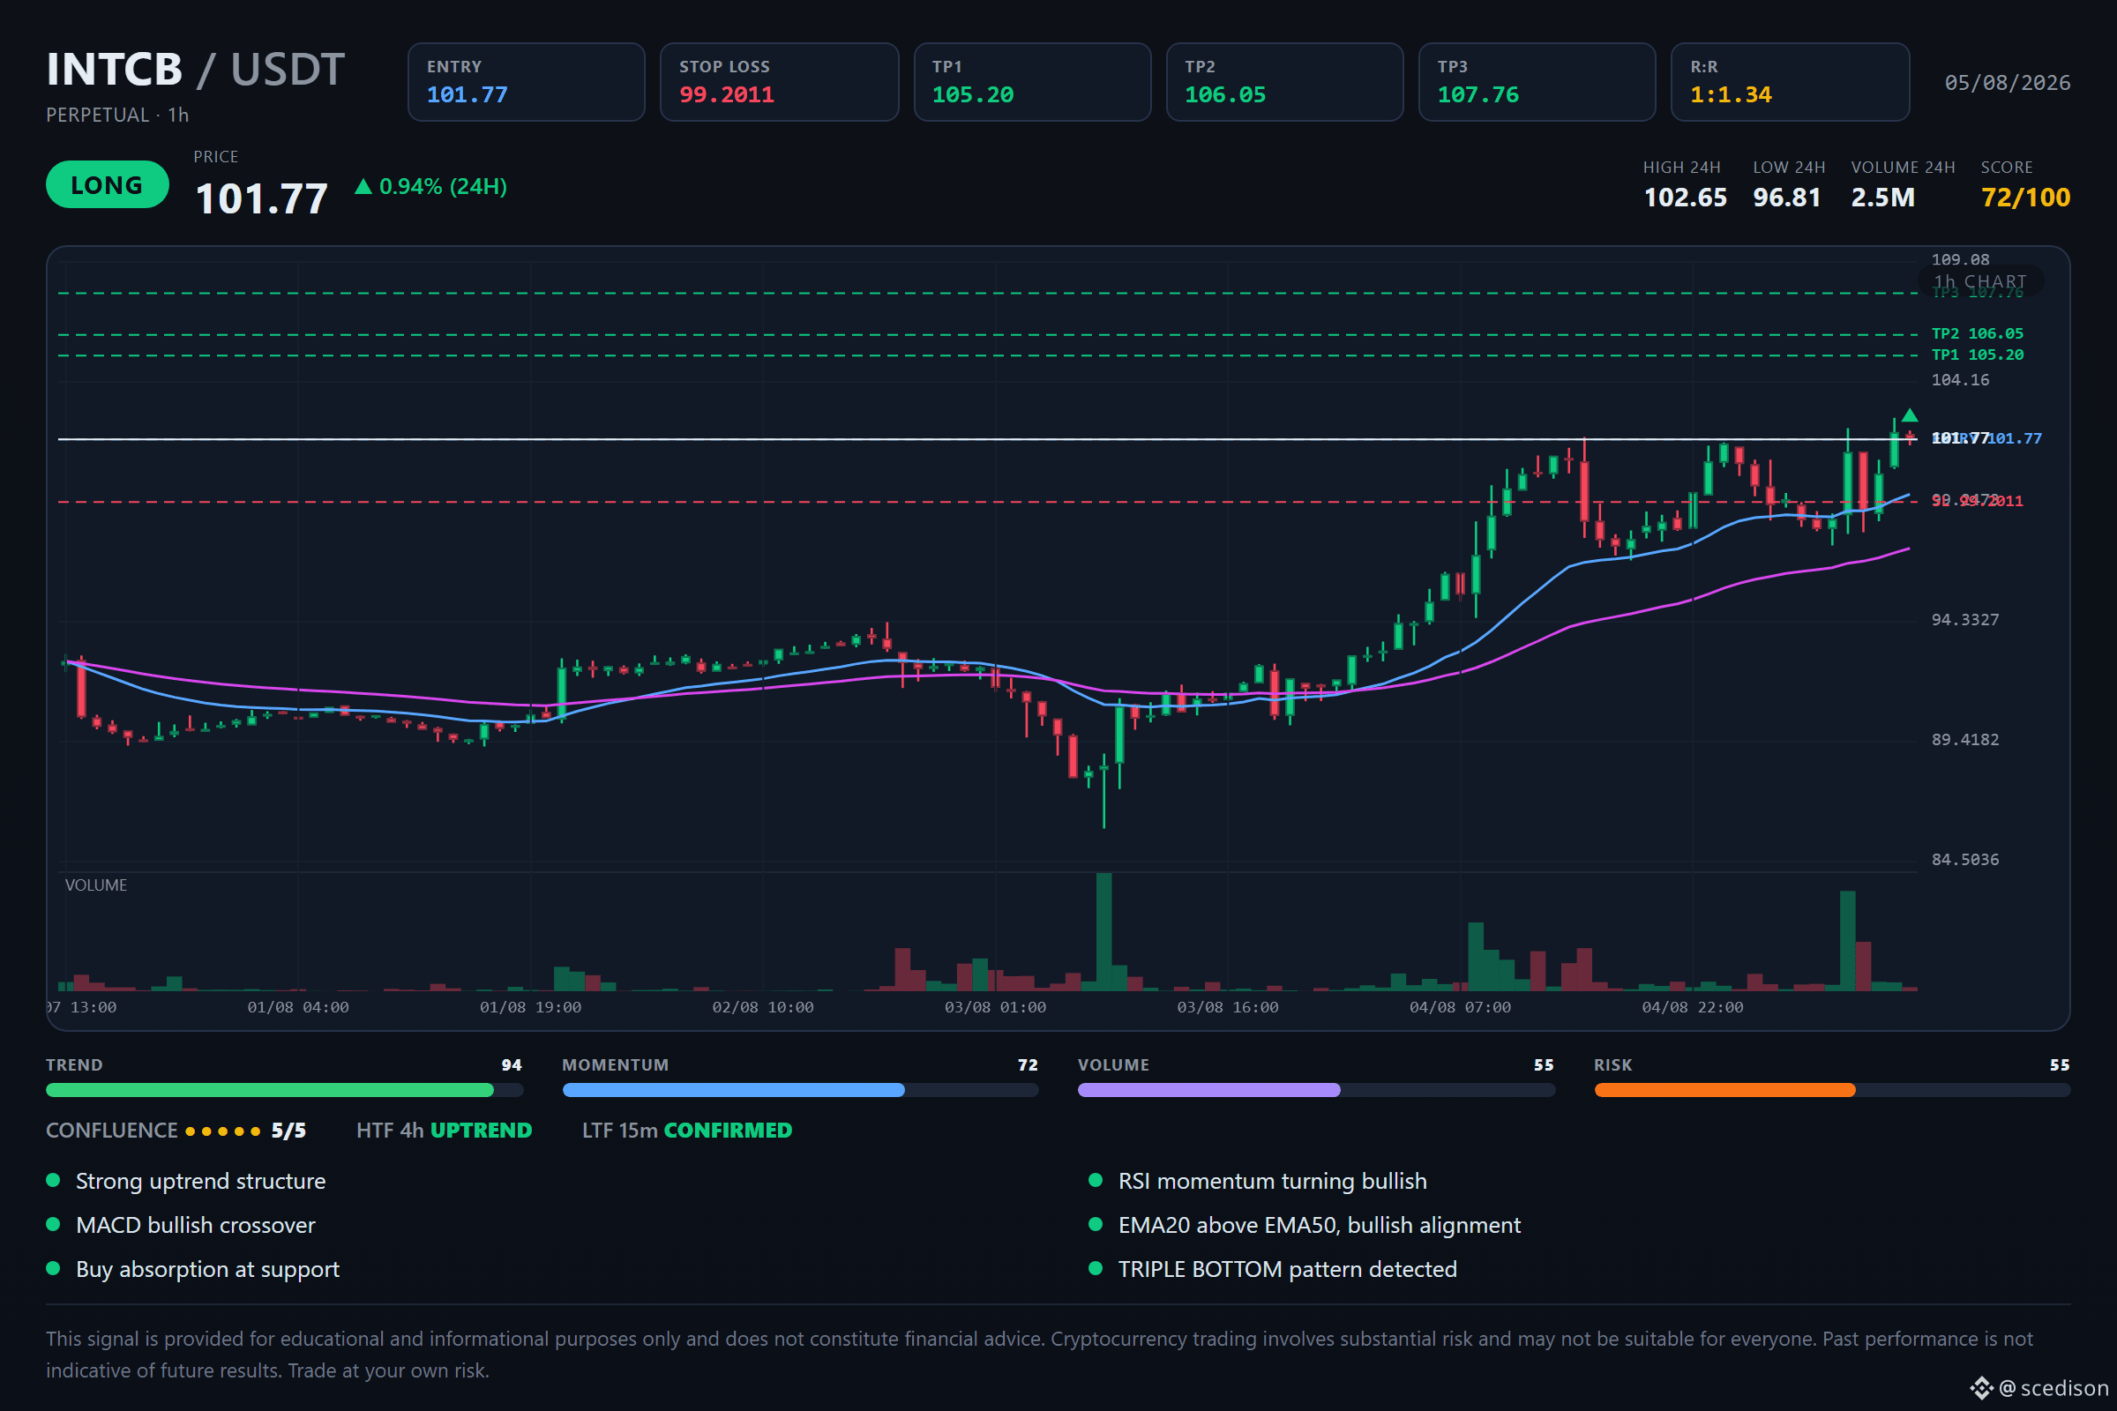
Task: Click the PERPETUAL · 1h subtitle
Action: point(117,116)
